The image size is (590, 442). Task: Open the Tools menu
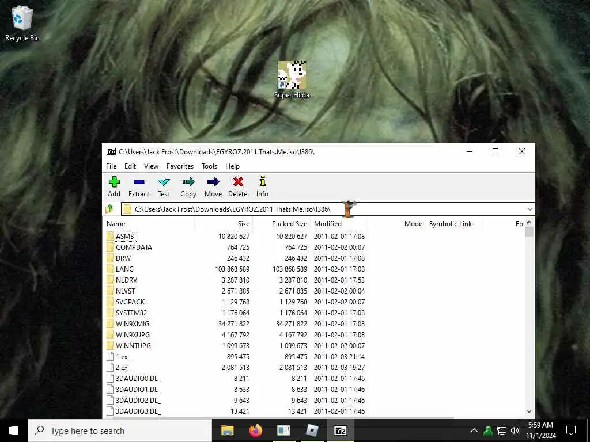point(209,166)
